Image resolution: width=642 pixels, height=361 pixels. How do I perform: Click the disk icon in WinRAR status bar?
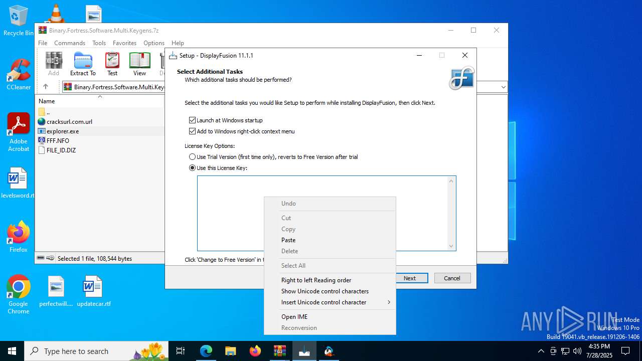tap(41, 258)
